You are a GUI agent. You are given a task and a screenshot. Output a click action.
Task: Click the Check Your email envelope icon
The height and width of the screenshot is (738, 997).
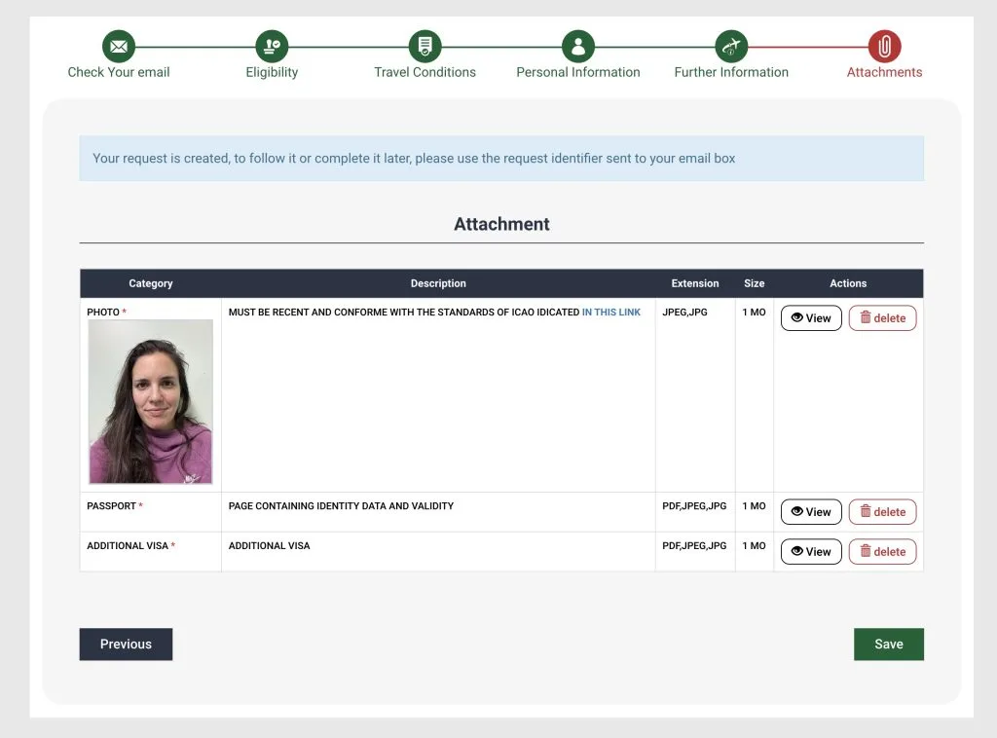119,46
